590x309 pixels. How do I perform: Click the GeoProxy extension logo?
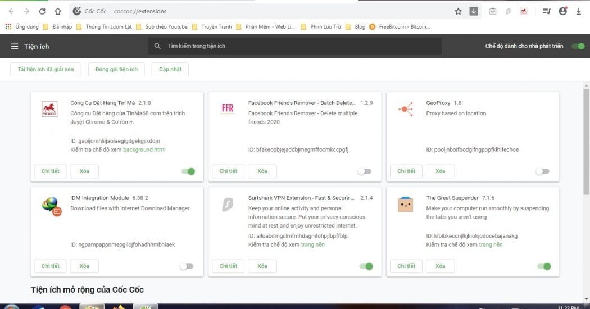[406, 109]
